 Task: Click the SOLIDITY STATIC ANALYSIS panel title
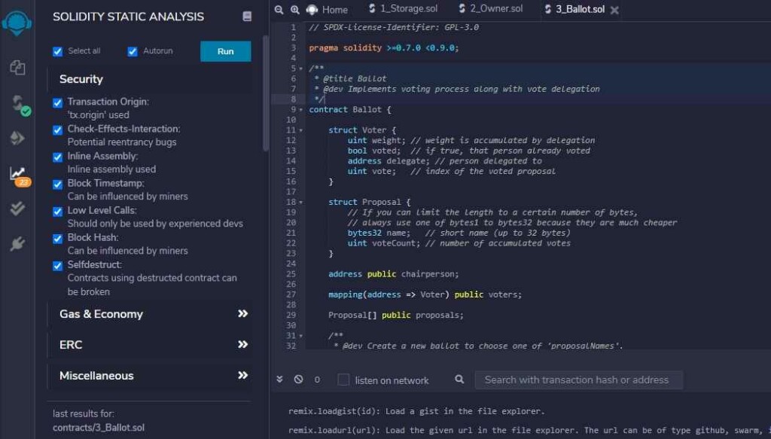click(128, 17)
